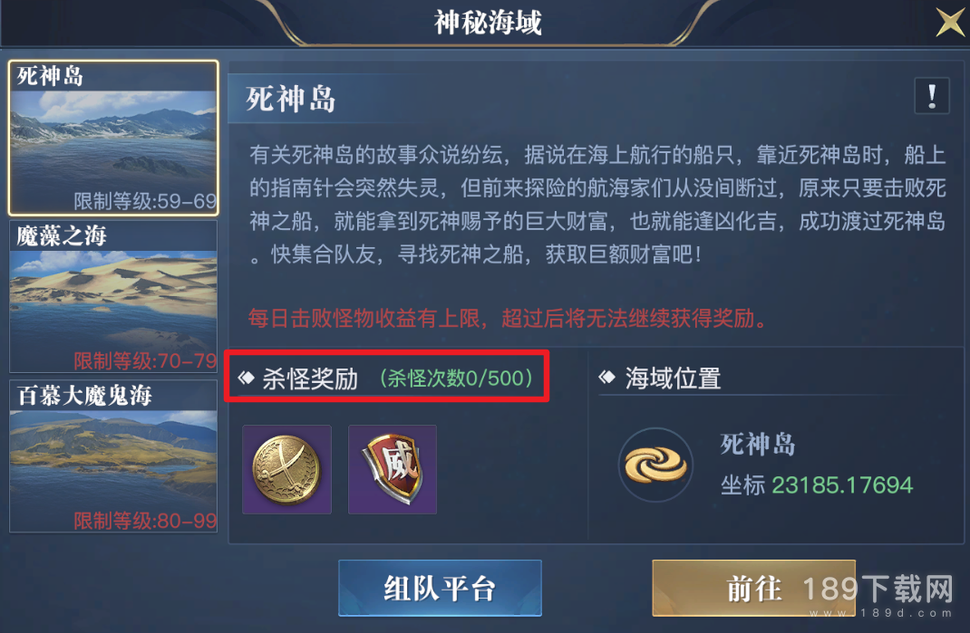The width and height of the screenshot is (970, 633).
Task: Select the 死神岛 sea area tab
Action: [113, 138]
